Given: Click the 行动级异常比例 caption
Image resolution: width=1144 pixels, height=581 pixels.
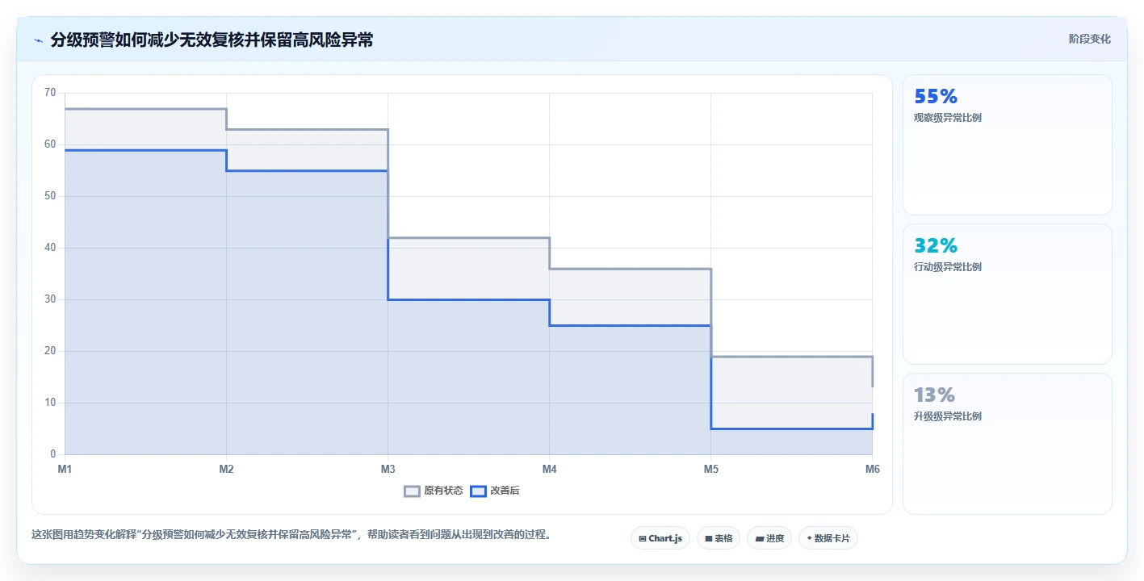Looking at the screenshot, I should pyautogui.click(x=948, y=267).
